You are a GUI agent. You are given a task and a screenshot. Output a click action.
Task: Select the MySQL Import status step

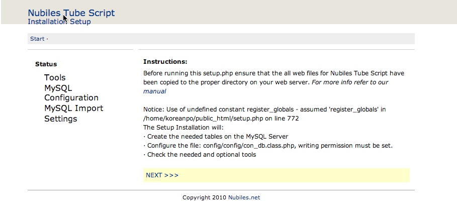(x=74, y=108)
